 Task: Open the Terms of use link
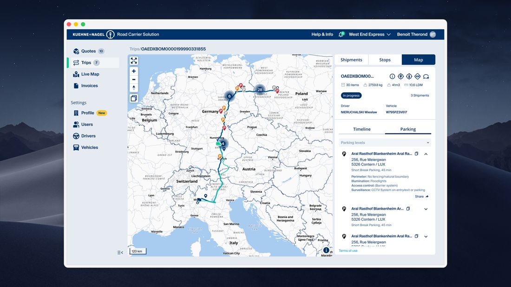(x=348, y=250)
